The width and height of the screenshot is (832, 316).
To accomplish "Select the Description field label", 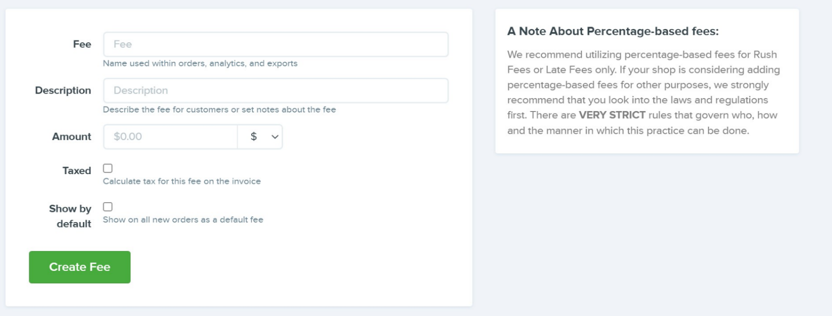I will coord(63,90).
